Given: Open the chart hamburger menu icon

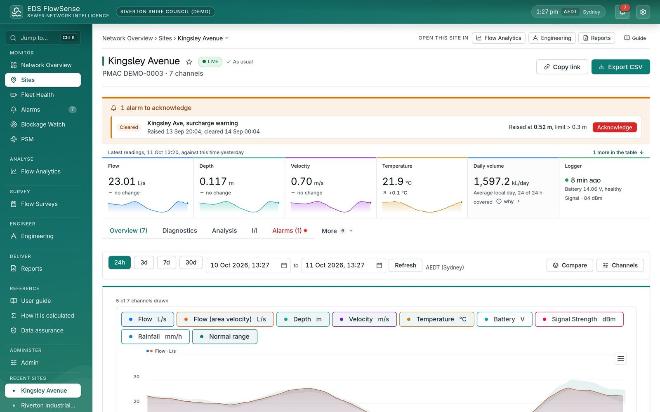Looking at the screenshot, I should (620, 359).
